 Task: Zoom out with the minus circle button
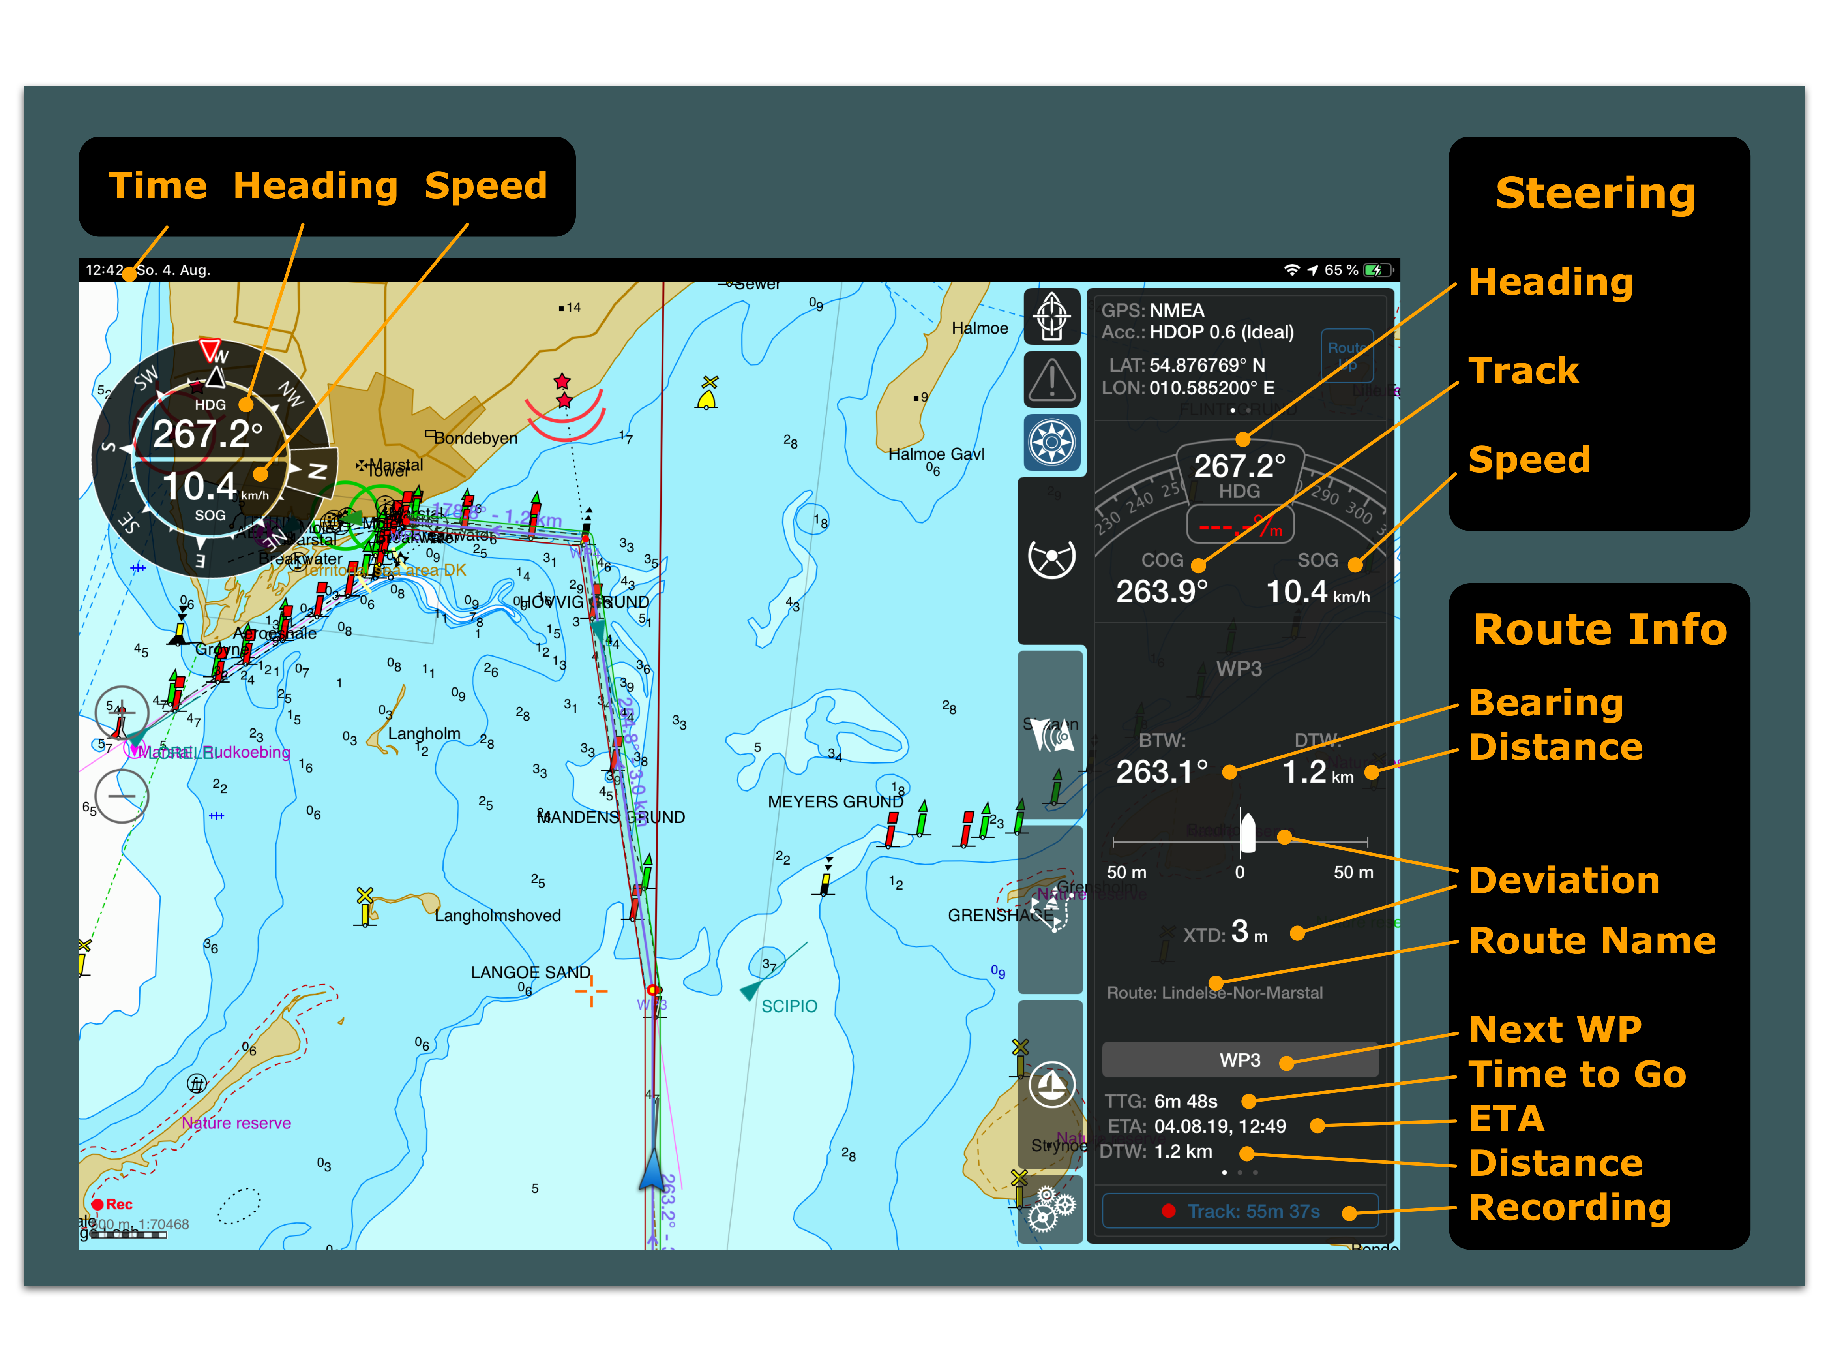[x=122, y=796]
